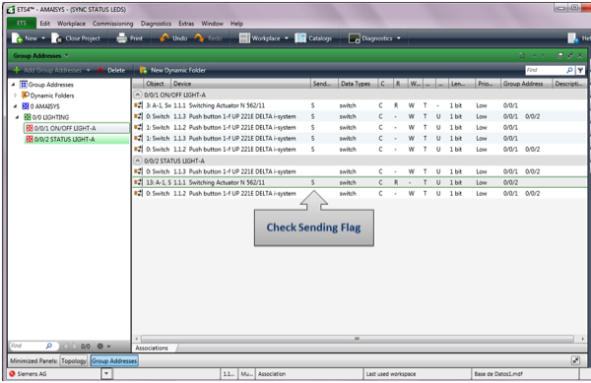Select row 3: A-1 Switching Actuator N 562/11
Viewport: 591px width, 383px height.
(360, 105)
